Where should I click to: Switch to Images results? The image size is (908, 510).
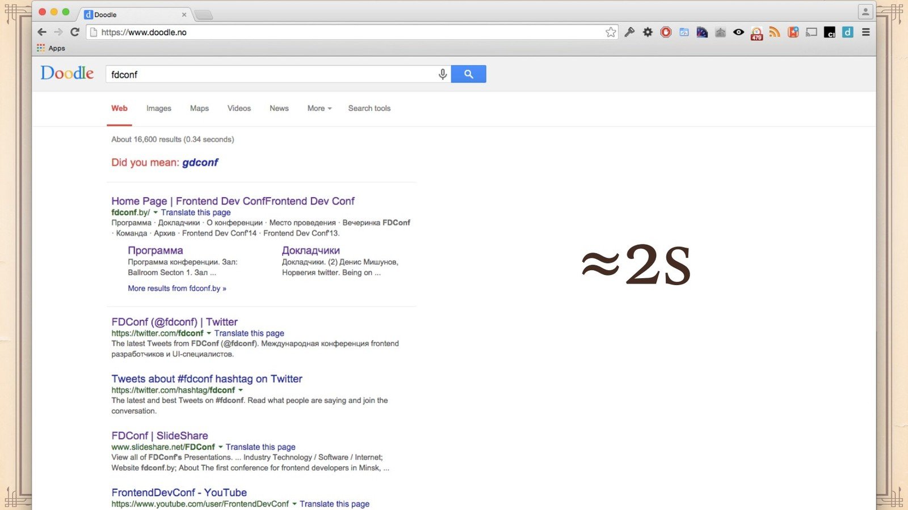pyautogui.click(x=159, y=108)
